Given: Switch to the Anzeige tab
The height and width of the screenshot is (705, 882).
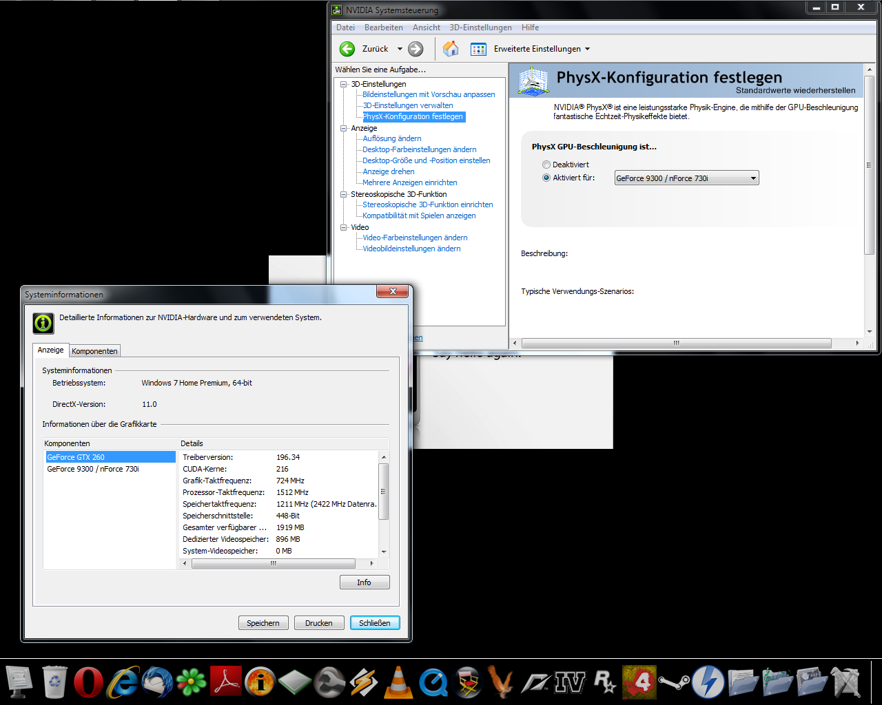Looking at the screenshot, I should point(51,350).
